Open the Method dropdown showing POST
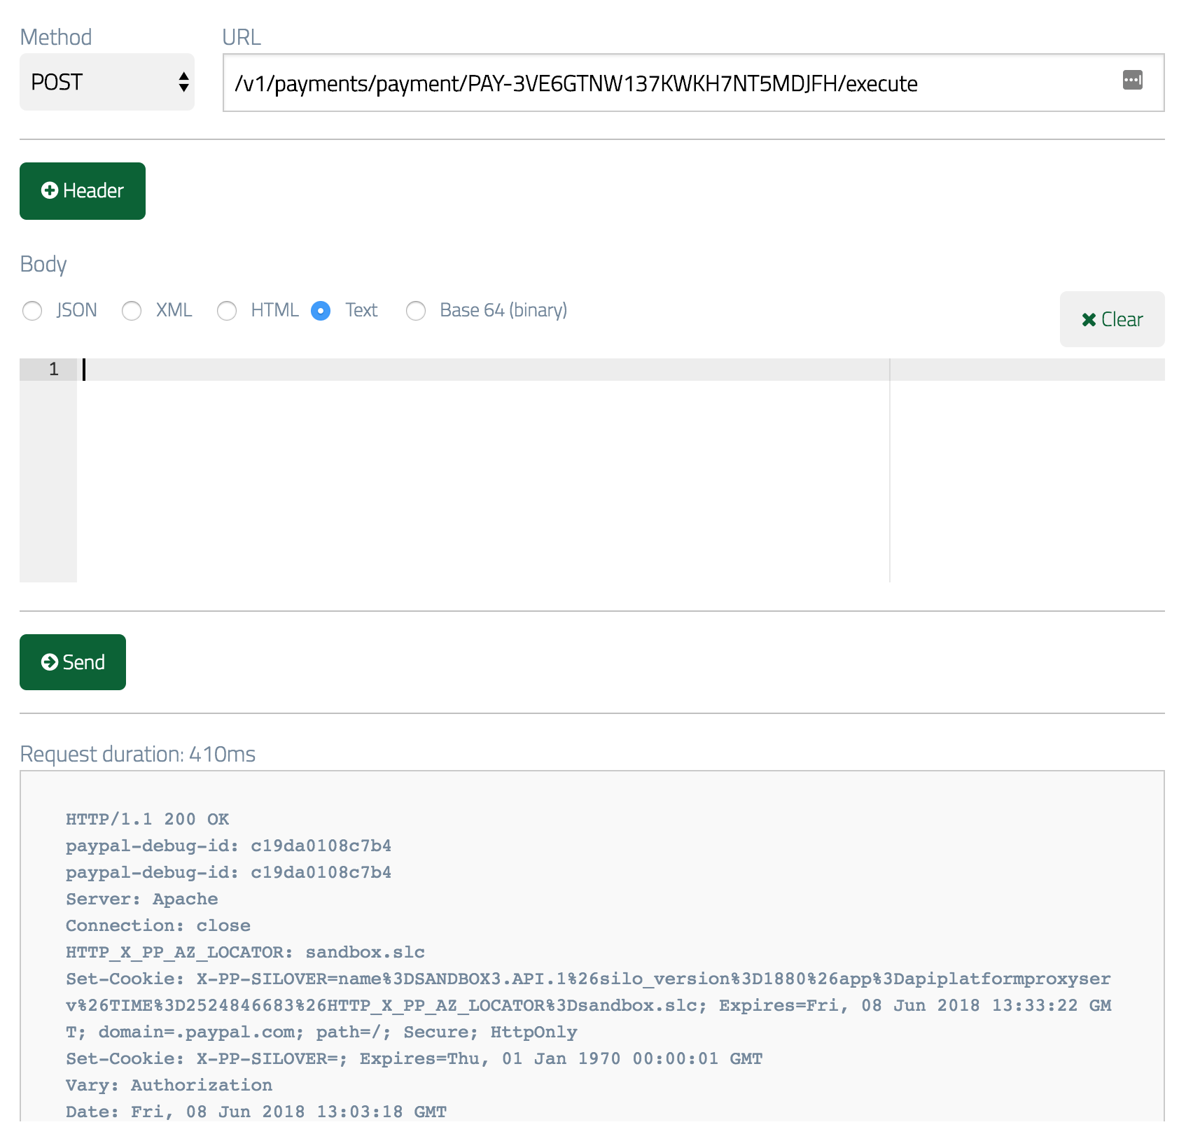 107,82
